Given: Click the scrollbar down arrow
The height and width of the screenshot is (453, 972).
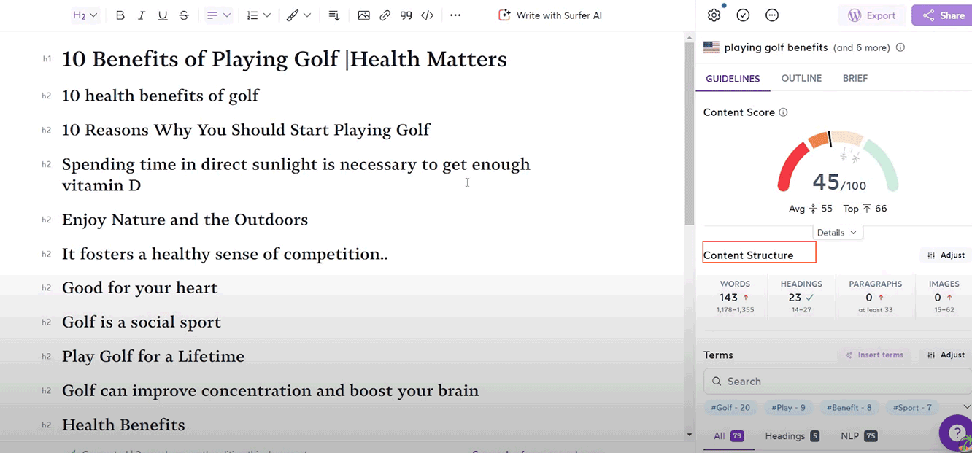Looking at the screenshot, I should pyautogui.click(x=689, y=435).
